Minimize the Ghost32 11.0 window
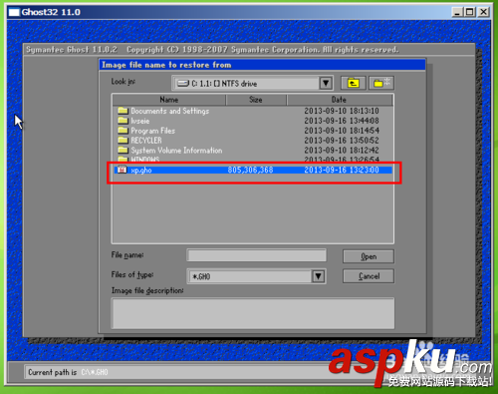Viewport: 498px width, 394px height. click(457, 12)
